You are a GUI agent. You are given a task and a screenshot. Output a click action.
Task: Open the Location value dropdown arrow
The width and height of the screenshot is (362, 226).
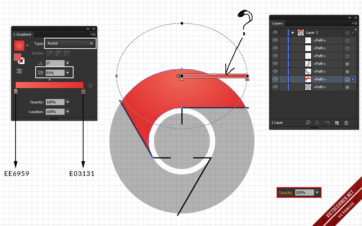click(68, 112)
